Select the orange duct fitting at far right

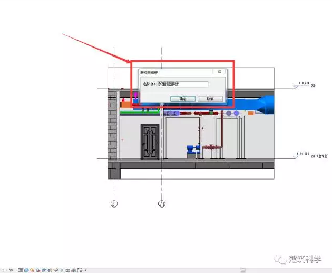(251, 114)
